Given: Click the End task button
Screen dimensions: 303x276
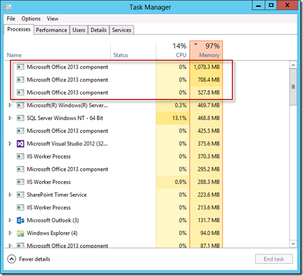Looking at the screenshot, I should point(274,259).
